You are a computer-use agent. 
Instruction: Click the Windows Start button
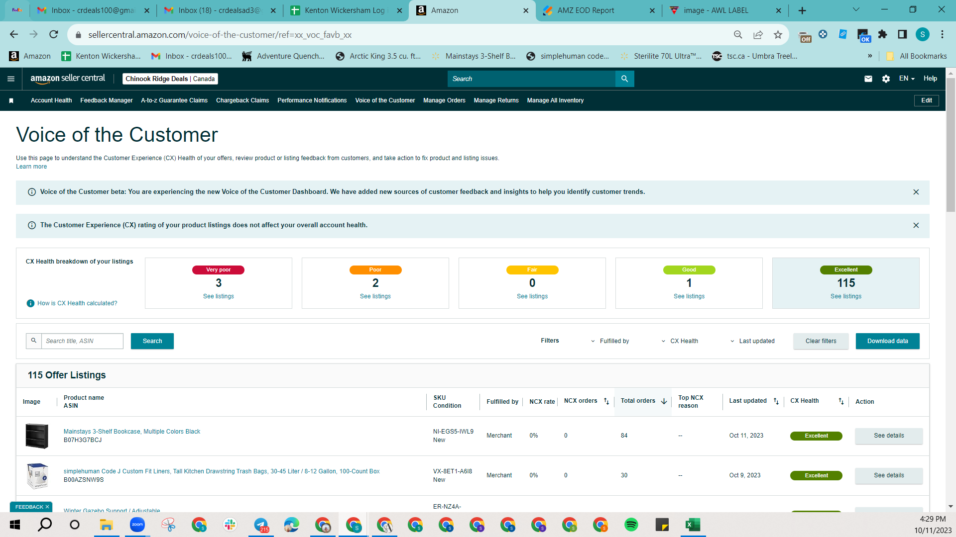(15, 525)
